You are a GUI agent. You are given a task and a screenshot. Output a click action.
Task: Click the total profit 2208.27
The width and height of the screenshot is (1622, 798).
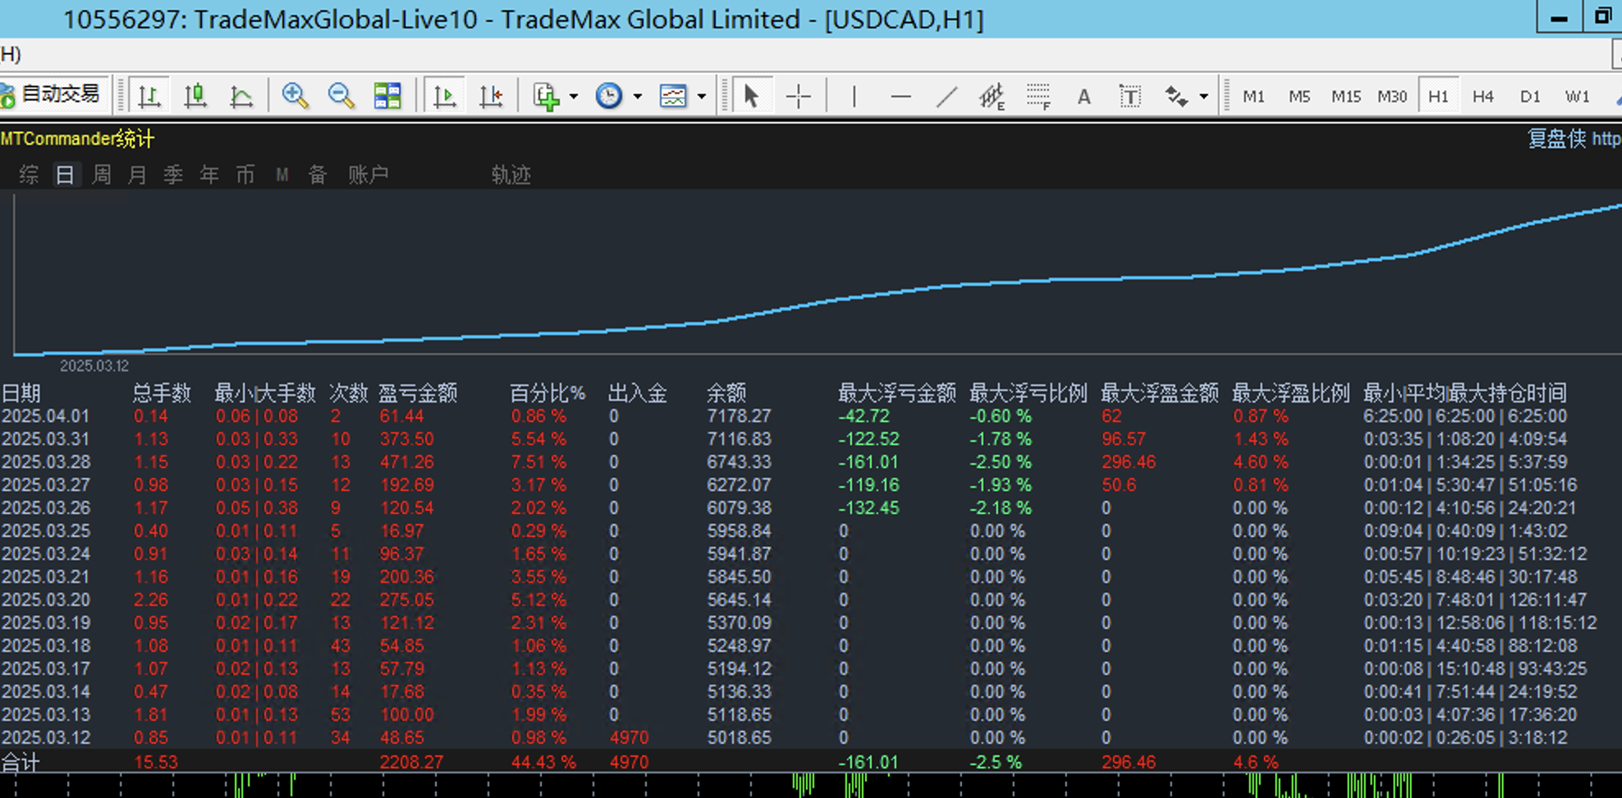(411, 762)
